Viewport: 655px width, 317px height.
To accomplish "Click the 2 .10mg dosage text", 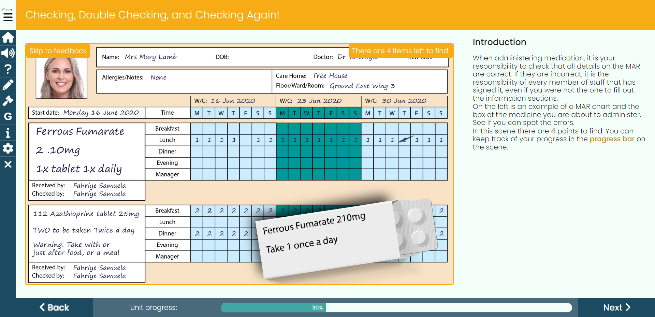I will 58,150.
